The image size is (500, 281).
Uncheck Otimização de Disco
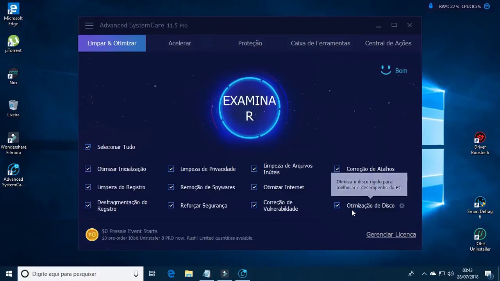coord(337,206)
